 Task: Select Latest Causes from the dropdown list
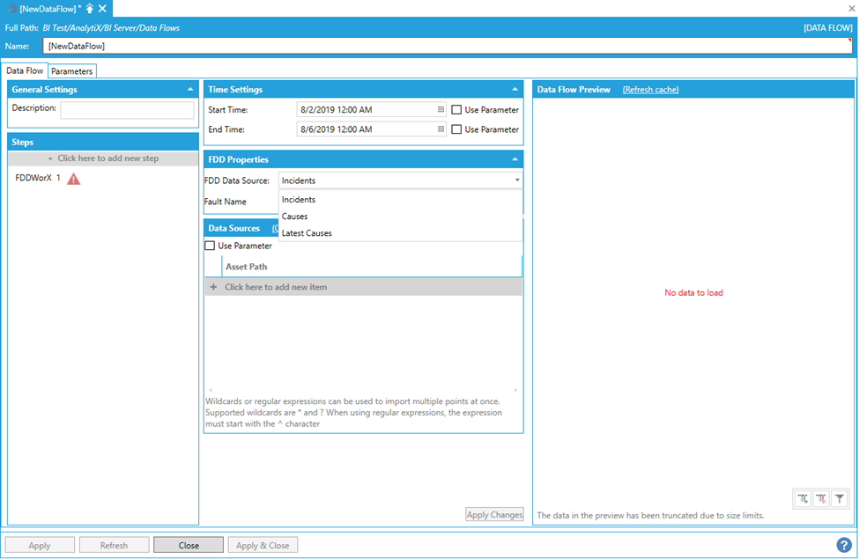point(307,233)
